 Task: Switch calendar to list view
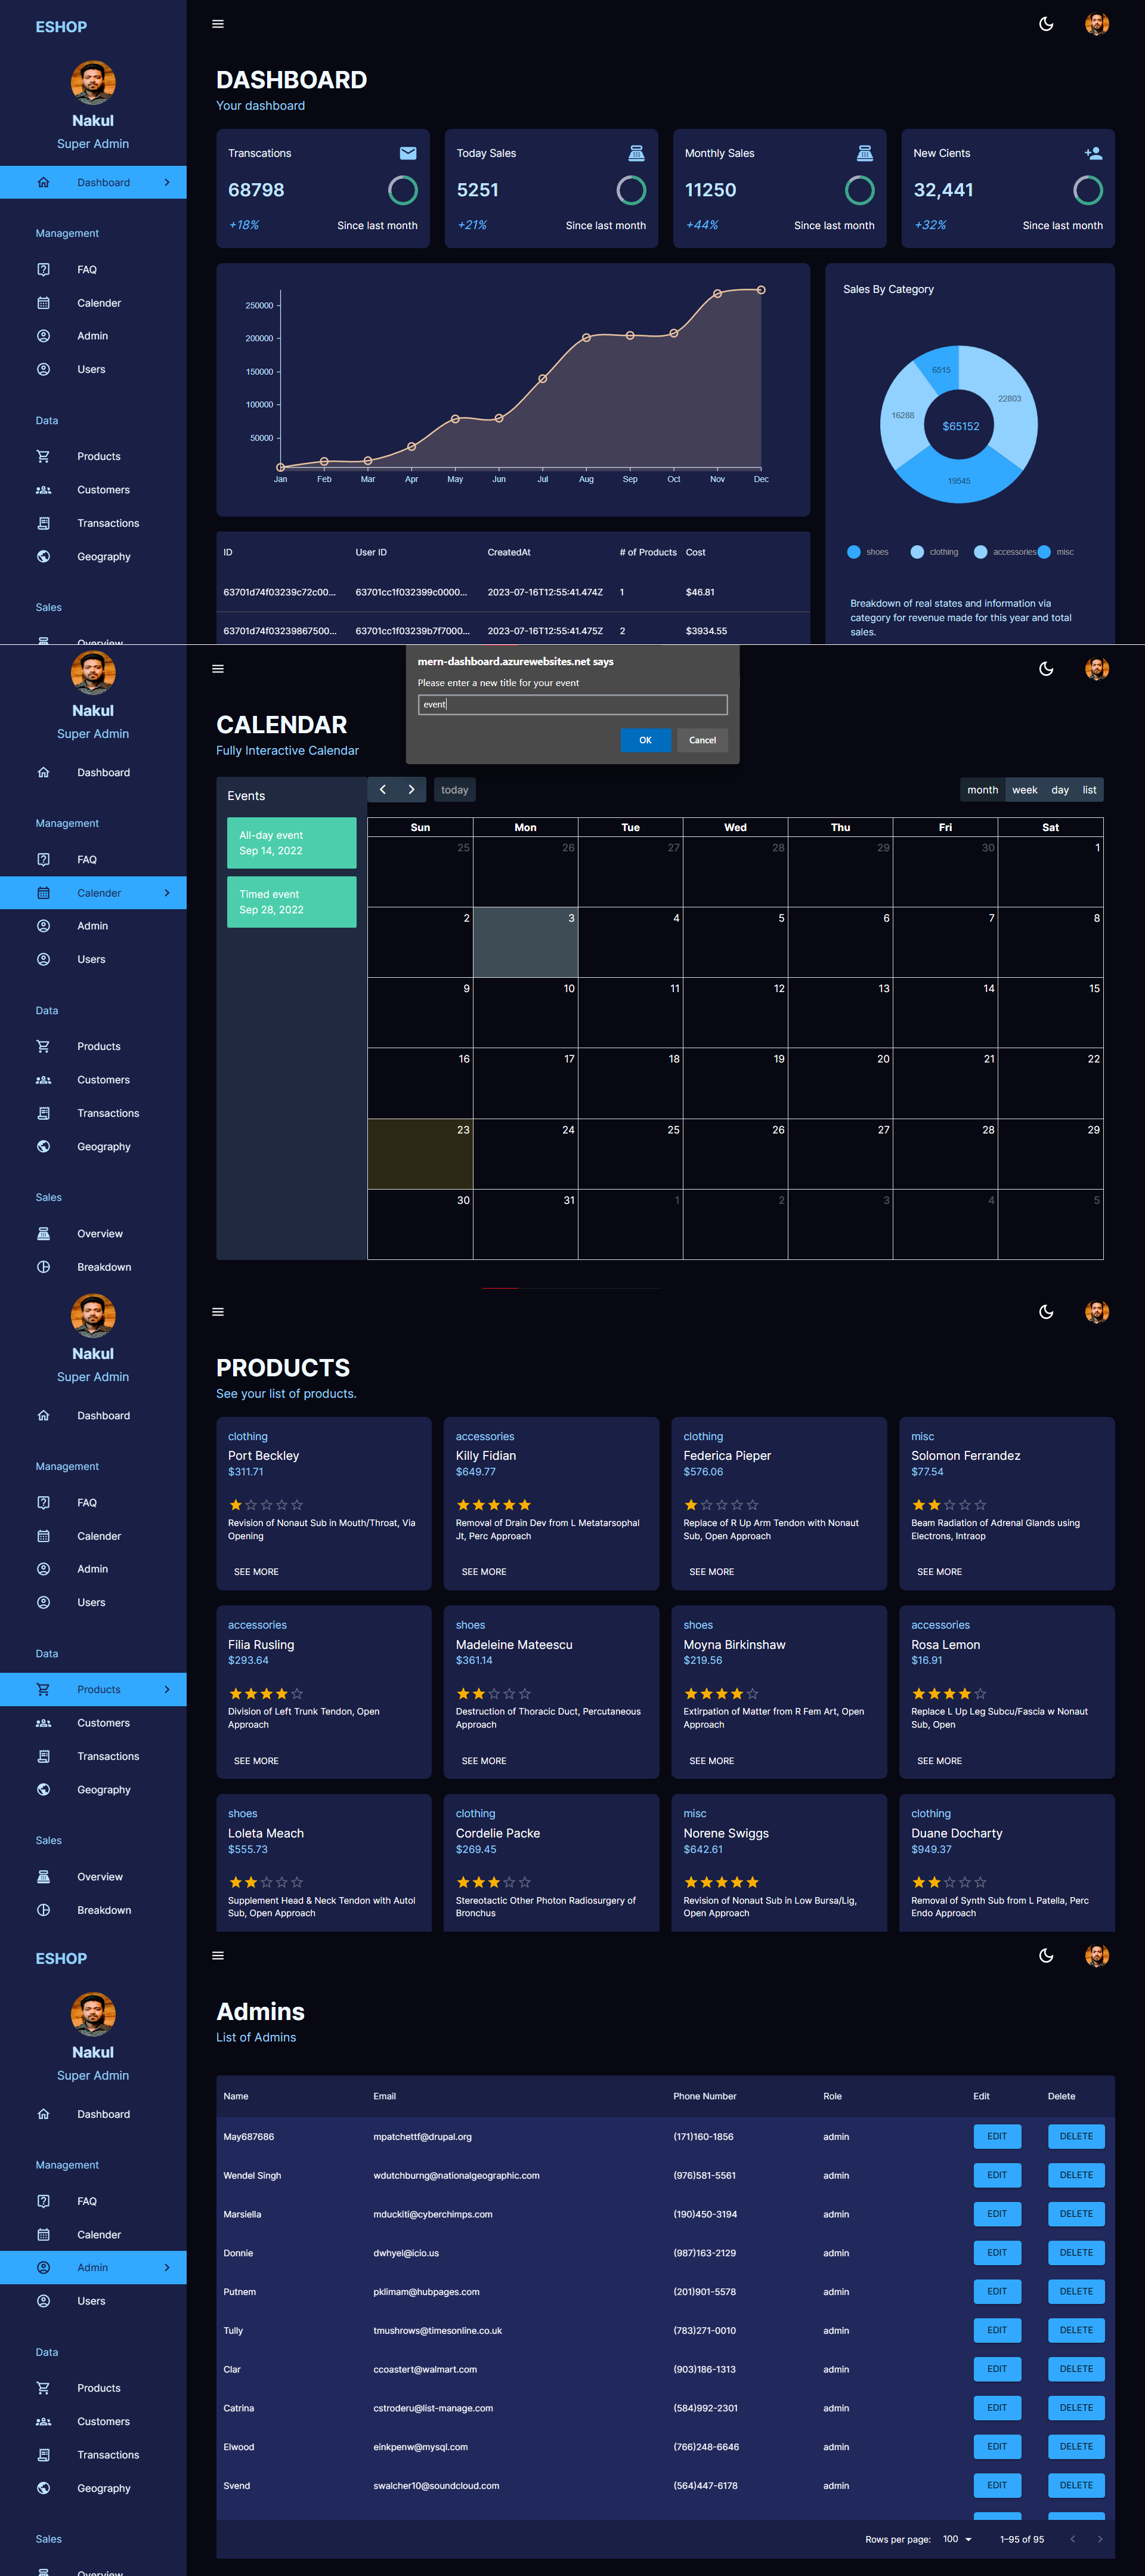[1089, 790]
